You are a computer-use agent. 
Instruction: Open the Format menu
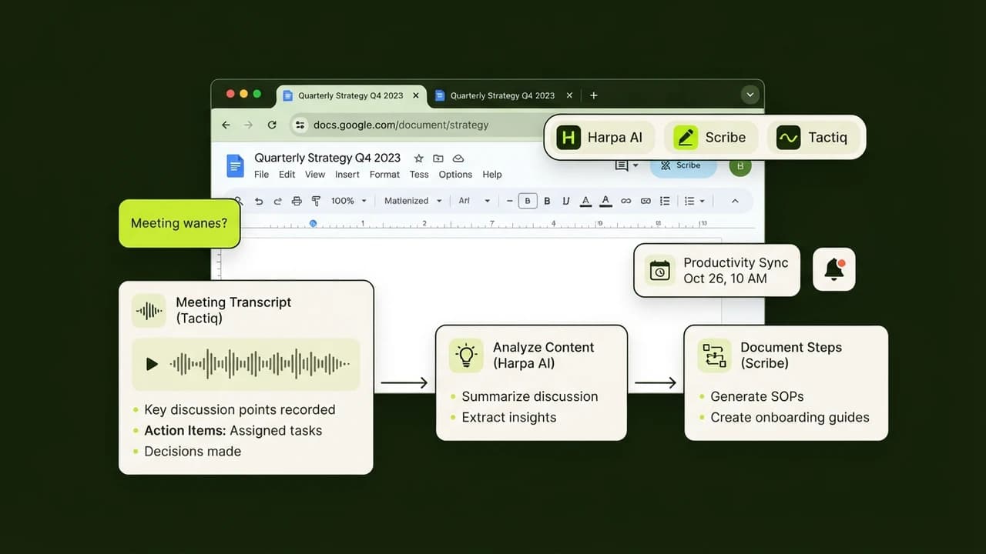tap(384, 175)
